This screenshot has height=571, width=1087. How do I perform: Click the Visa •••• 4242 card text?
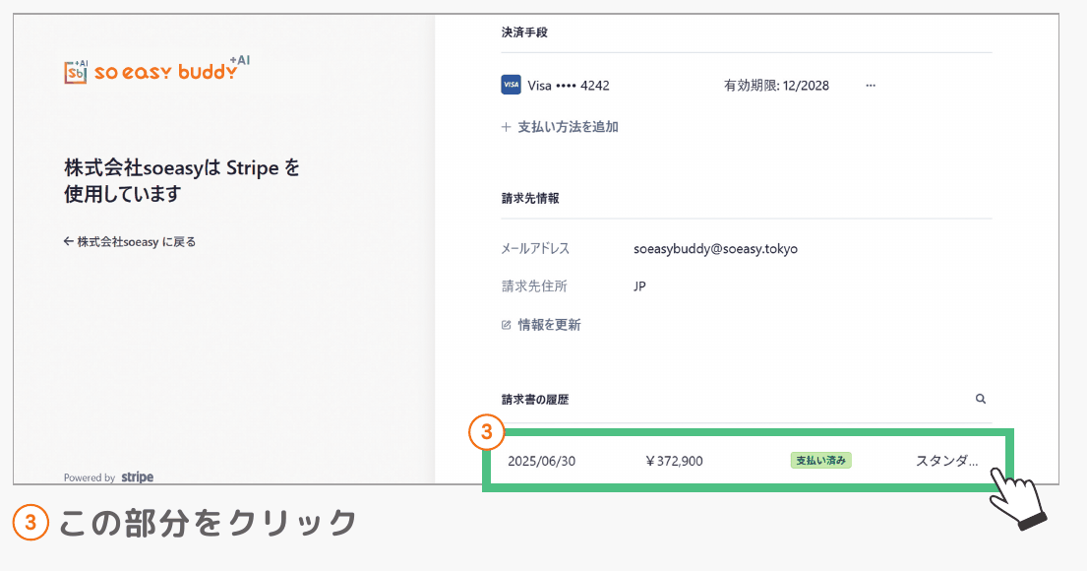pyautogui.click(x=569, y=86)
